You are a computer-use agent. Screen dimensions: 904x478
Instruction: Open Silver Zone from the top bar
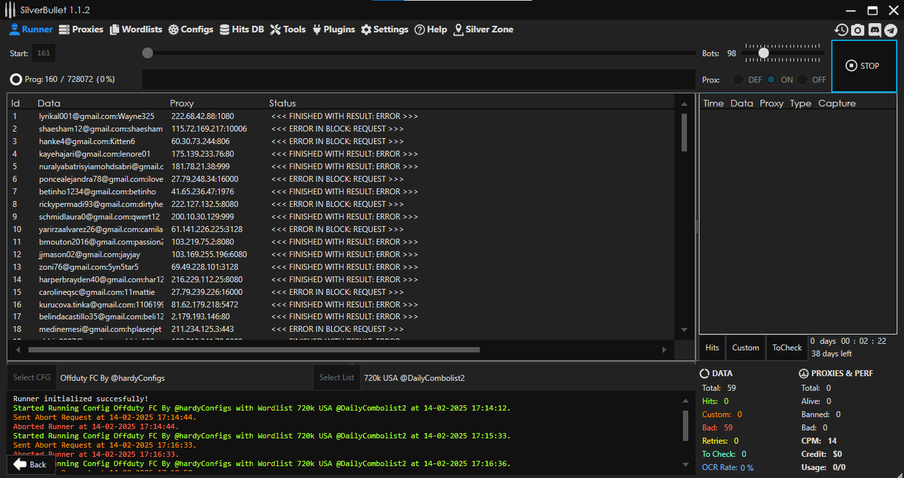483,30
